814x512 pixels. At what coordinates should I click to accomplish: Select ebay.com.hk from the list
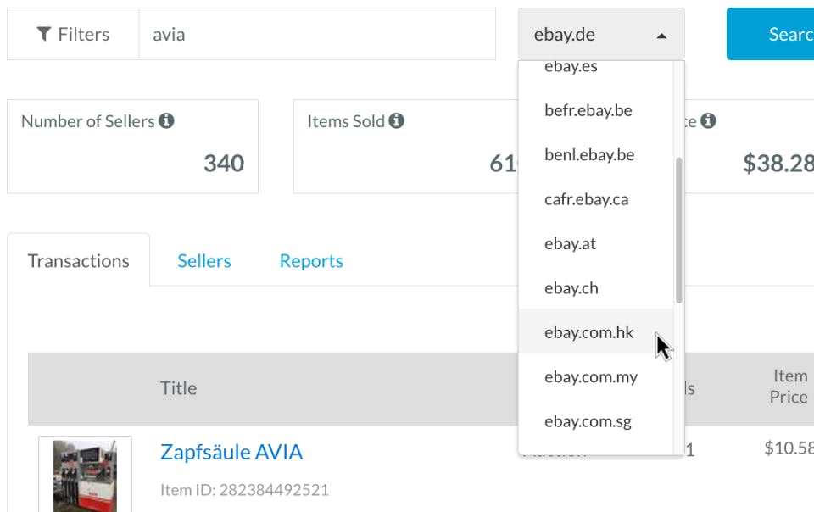[x=588, y=332]
